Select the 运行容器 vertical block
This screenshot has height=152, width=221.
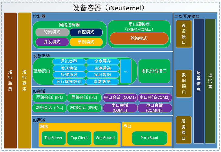pos(24,81)
